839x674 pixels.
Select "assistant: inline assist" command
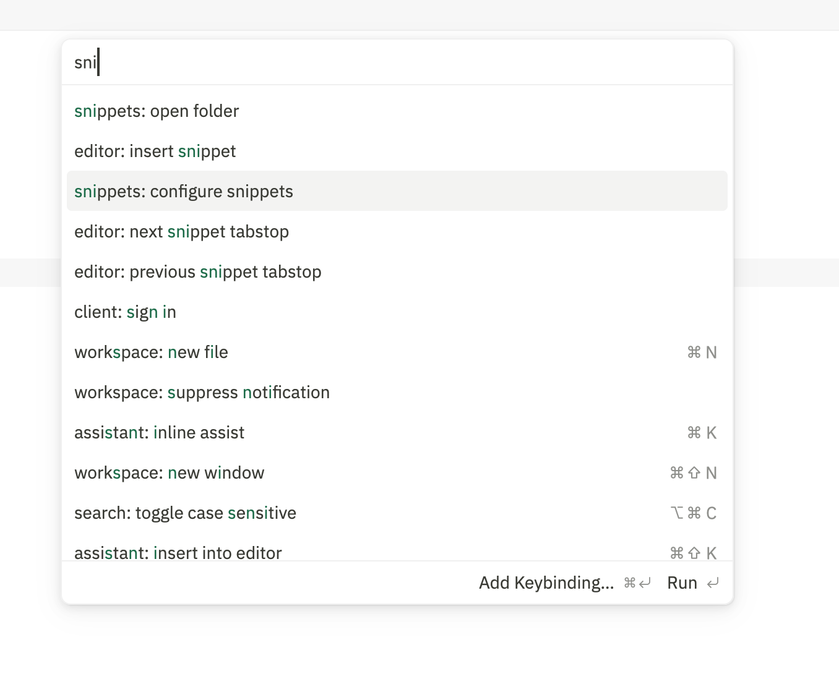point(160,433)
